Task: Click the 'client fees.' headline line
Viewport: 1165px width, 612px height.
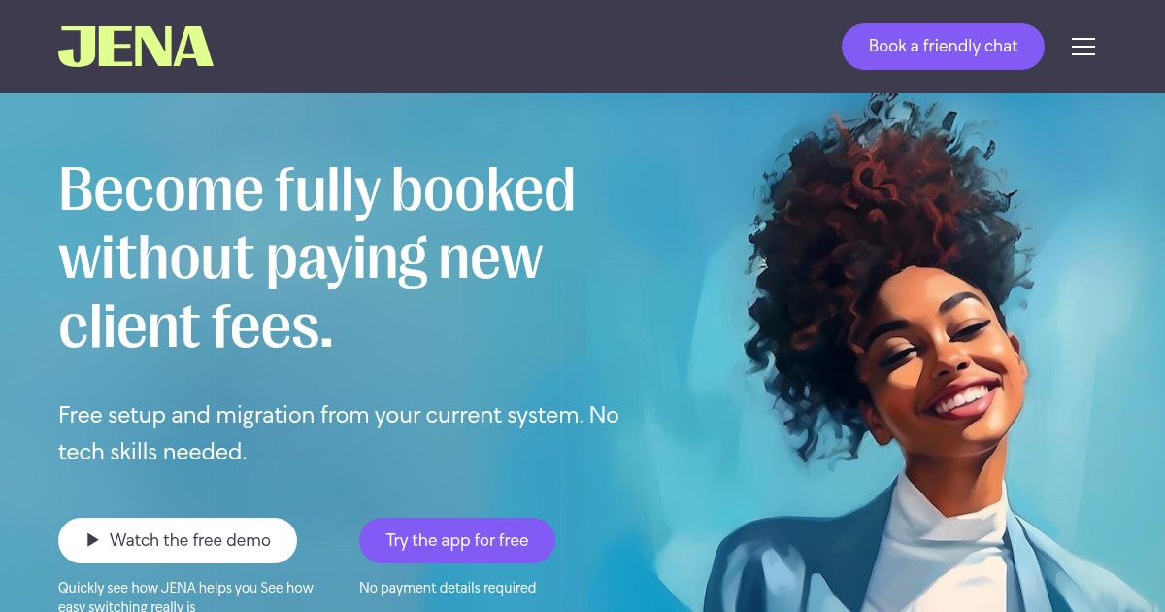Action: [x=196, y=325]
